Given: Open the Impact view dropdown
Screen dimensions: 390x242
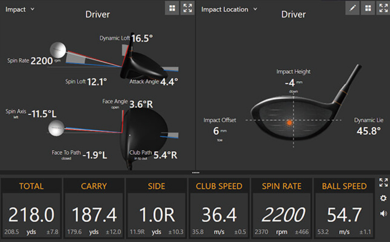Looking at the screenshot, I should tap(20, 9).
